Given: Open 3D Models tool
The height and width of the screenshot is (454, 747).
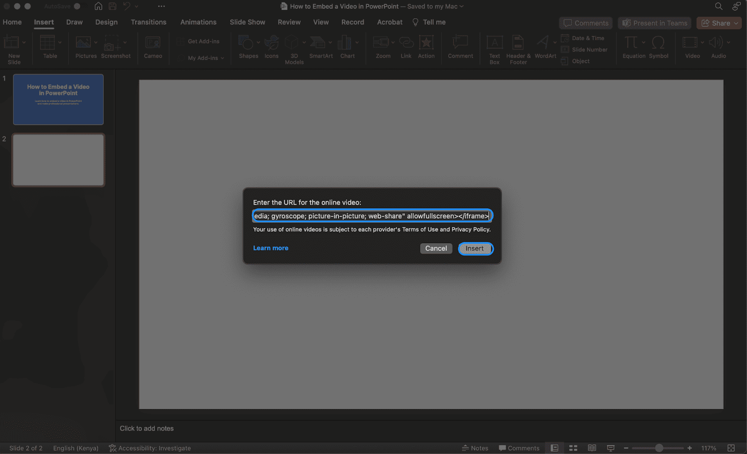Looking at the screenshot, I should tap(292, 43).
